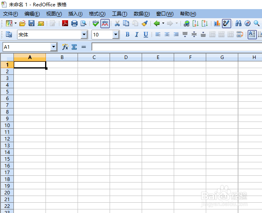This screenshot has height=213, width=262.
Task: Open the 插入(I) menu
Action: click(x=75, y=14)
